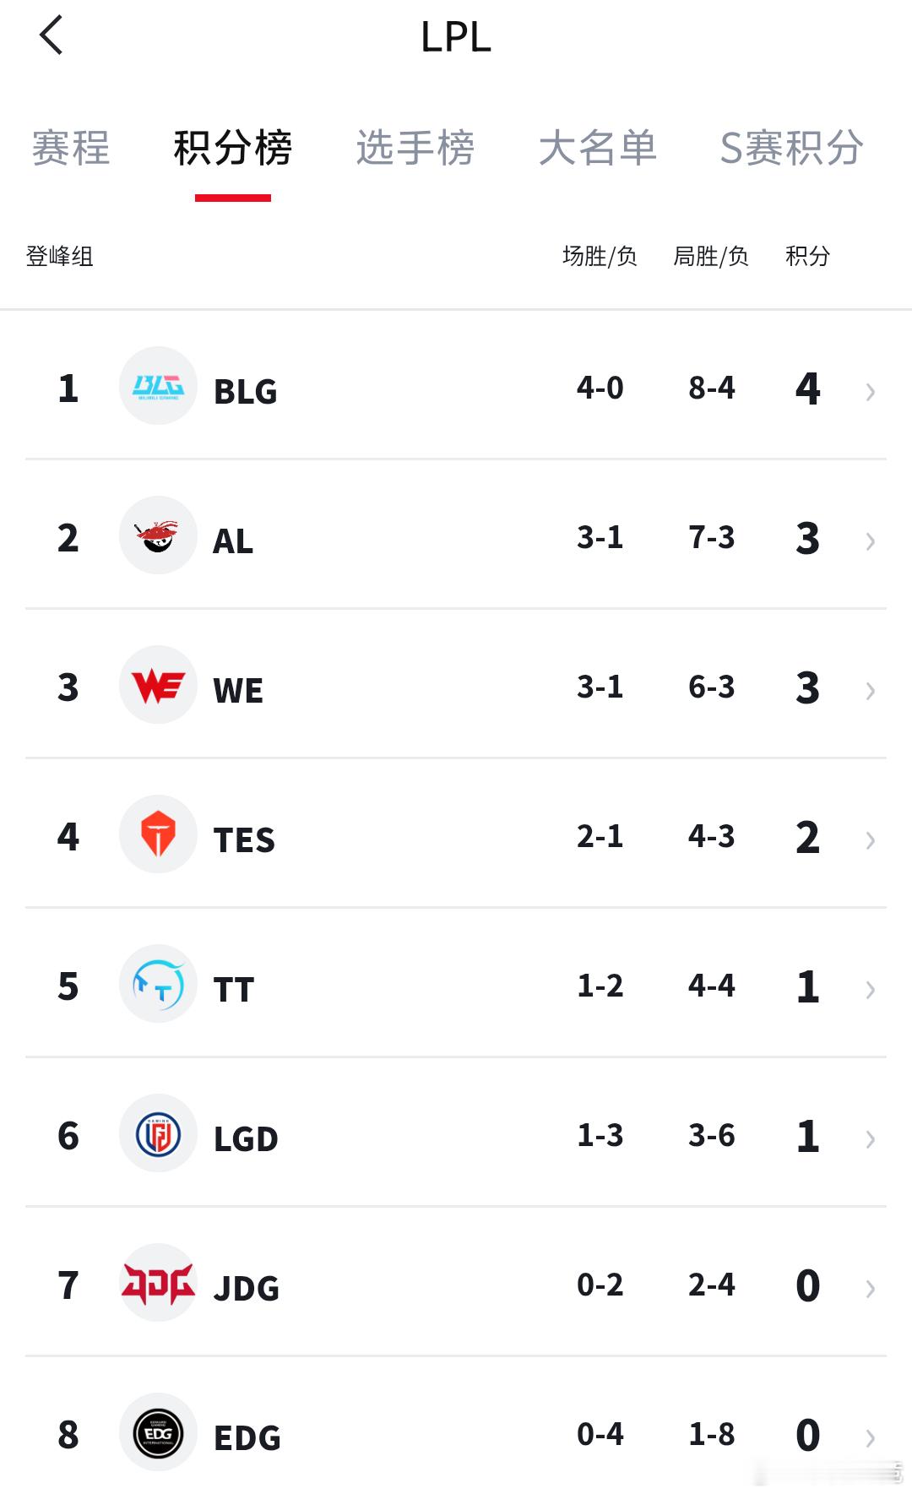Tap the red WE logo
This screenshot has width=912, height=1494.
click(158, 685)
